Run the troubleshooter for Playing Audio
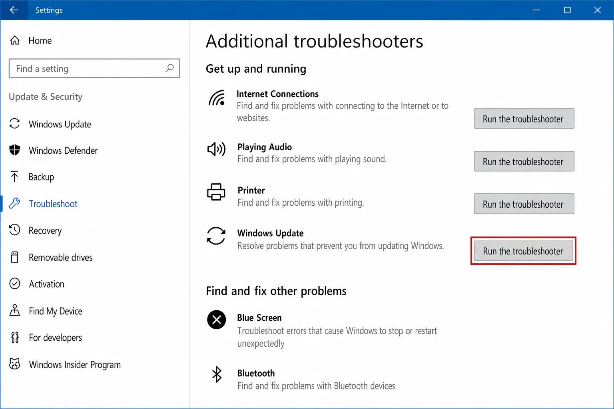The height and width of the screenshot is (409, 614). [524, 161]
